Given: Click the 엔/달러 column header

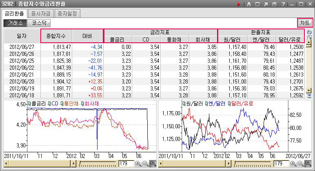Looking at the screenshot, I should pos(262,39).
